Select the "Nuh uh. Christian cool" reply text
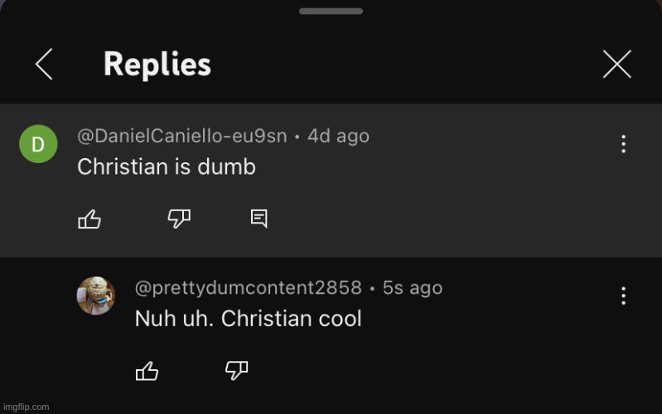Image resolution: width=662 pixels, height=414 pixels. click(249, 319)
